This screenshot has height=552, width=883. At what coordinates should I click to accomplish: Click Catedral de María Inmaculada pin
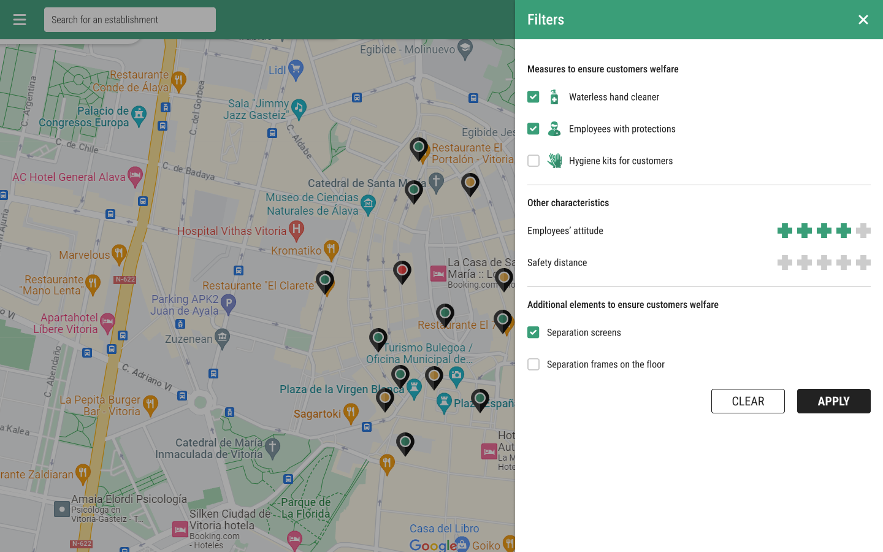(272, 448)
